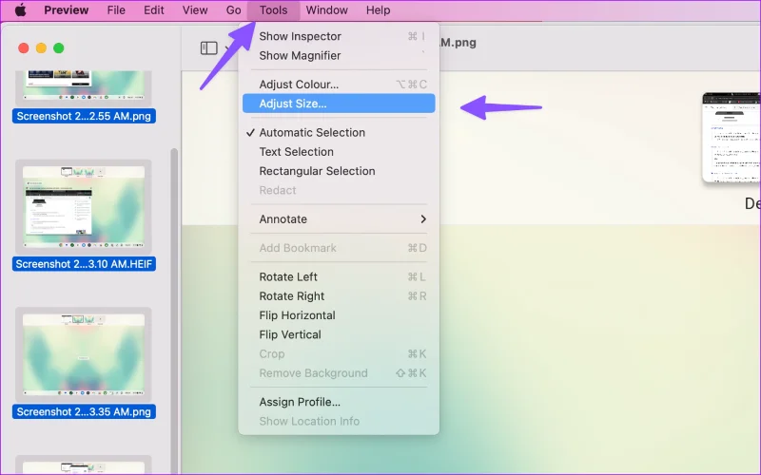Open the Edit menu

pos(154,10)
